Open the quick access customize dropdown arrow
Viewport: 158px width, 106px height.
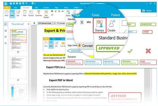(35, 3)
